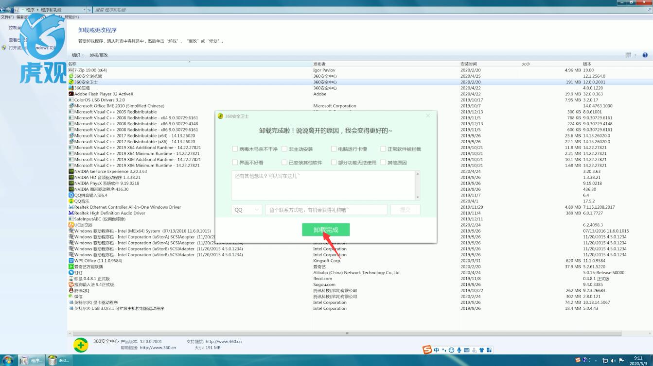Open the IME skin shirt icon
Screen dimensions: 653x366
pyautogui.click(x=481, y=350)
